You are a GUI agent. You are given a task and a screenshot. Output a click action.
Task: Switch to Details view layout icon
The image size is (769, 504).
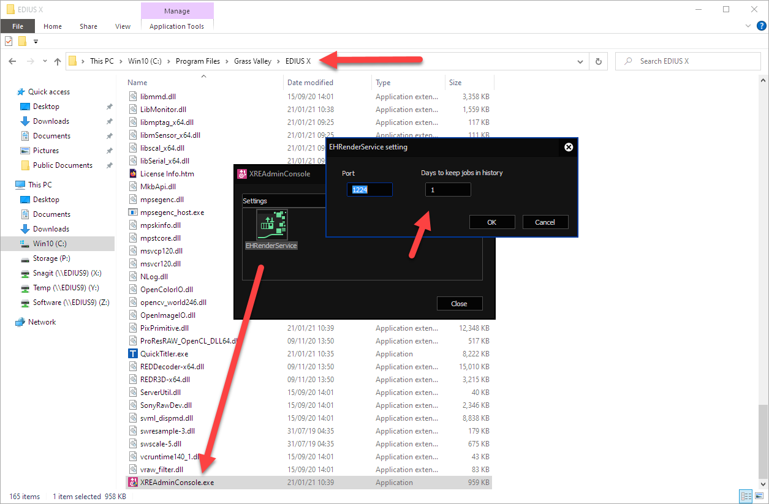click(x=746, y=497)
